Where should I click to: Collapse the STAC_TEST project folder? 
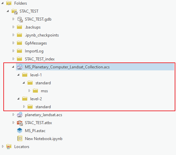[x=8, y=11]
